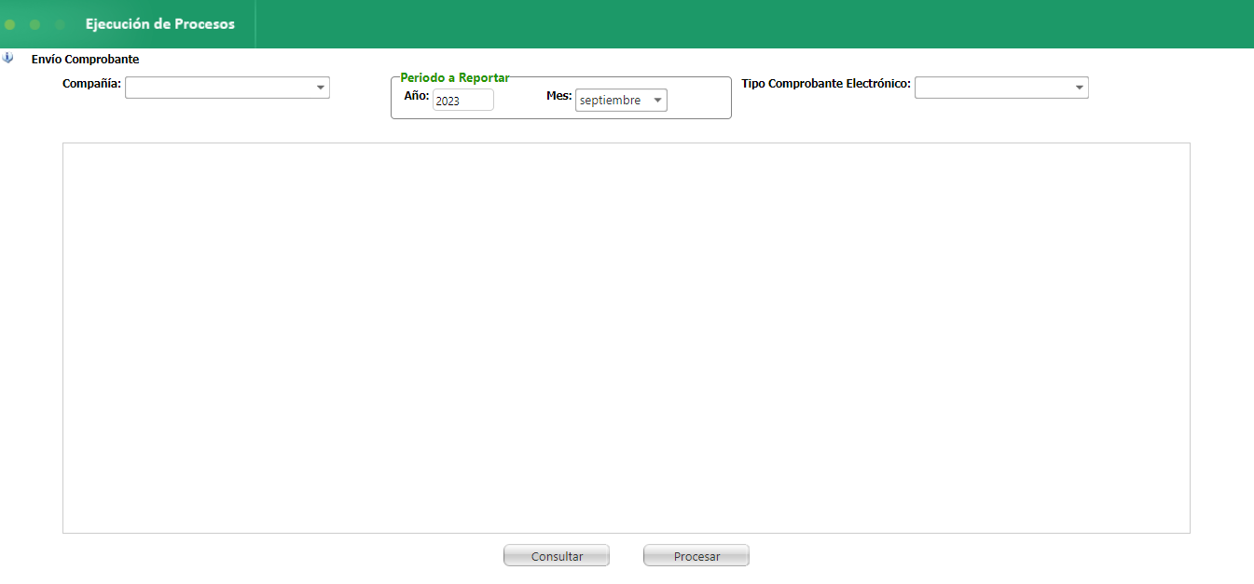The height and width of the screenshot is (584, 1254).
Task: Click the Envío Comprobante title text
Action: tap(85, 60)
